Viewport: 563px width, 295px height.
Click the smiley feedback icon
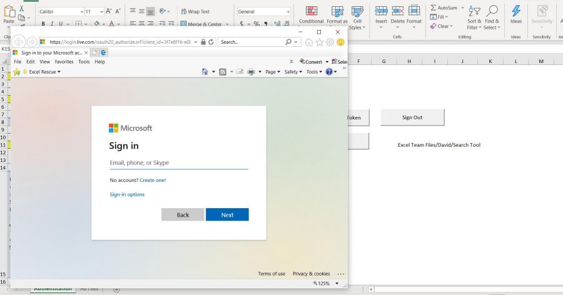click(340, 42)
